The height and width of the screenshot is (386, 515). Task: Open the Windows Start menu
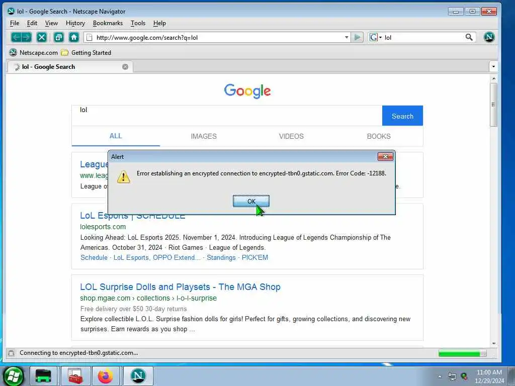13,376
